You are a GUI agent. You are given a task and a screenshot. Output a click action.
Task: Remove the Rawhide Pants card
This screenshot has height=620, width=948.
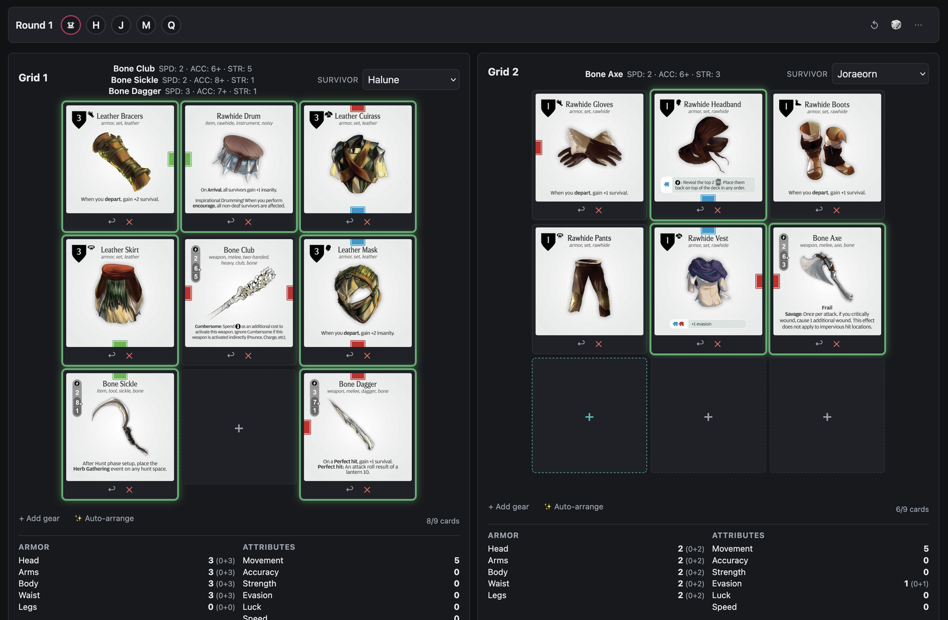pos(598,344)
